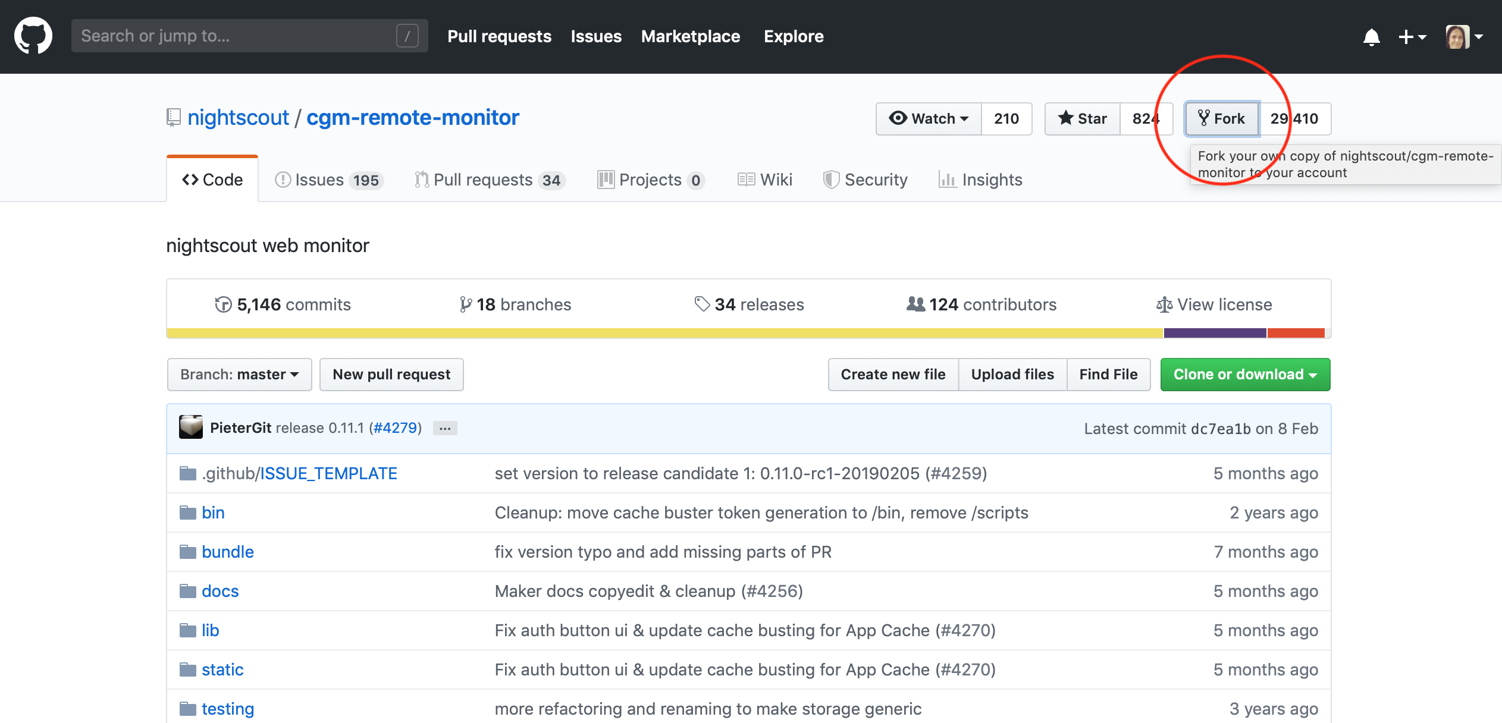The image size is (1502, 723).
Task: Click the GitHub octocat logo
Action: pos(33,36)
